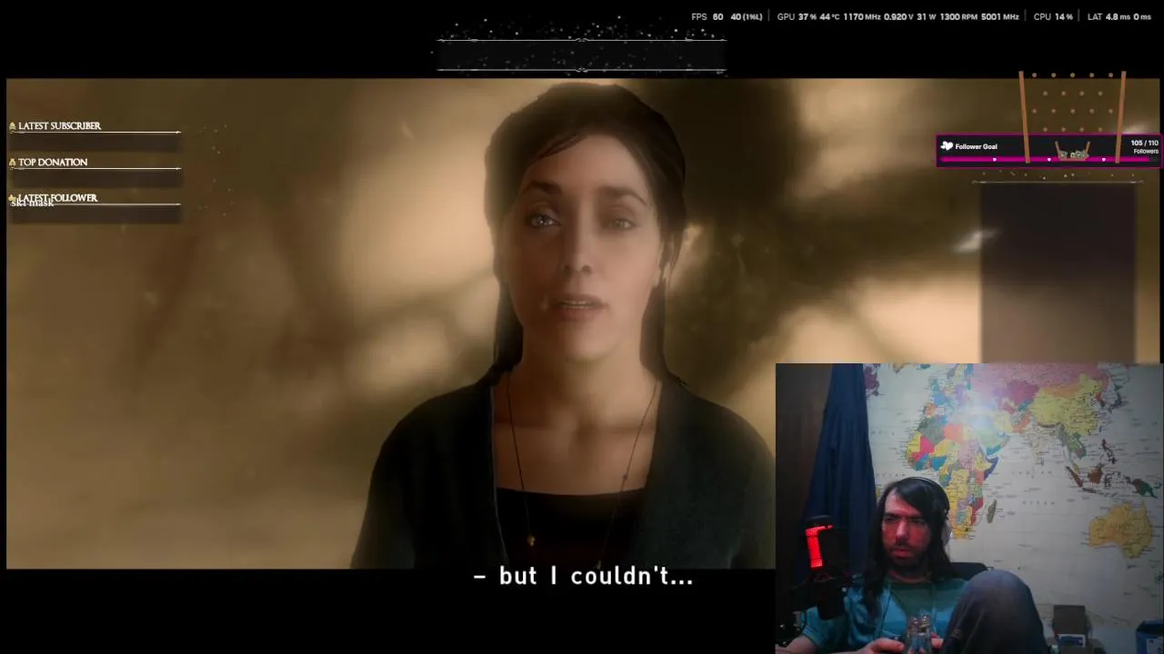This screenshot has height=654, width=1164.
Task: Click the '105 / 110' followers count
Action: coord(1144,144)
